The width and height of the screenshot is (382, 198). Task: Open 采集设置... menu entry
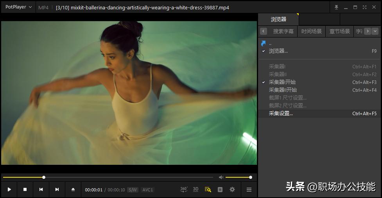pos(319,114)
